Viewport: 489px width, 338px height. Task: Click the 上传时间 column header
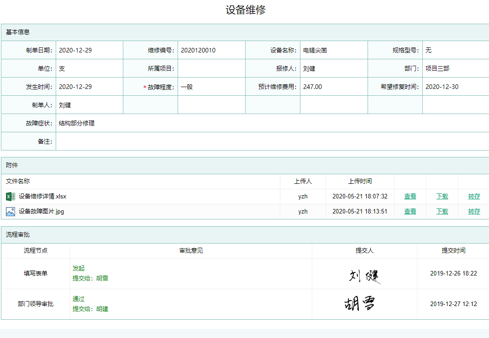(x=360, y=181)
